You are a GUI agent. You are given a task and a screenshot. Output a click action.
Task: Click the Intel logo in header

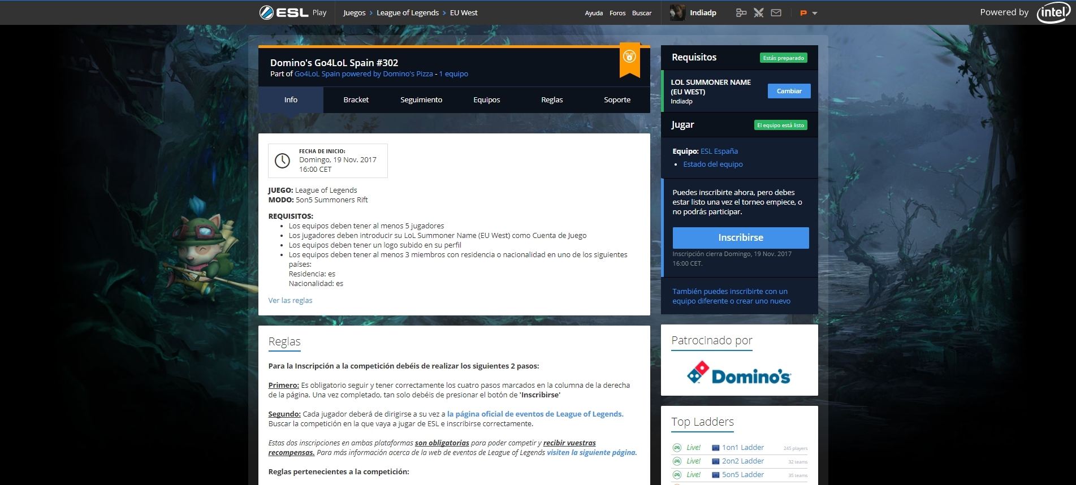tap(1053, 12)
